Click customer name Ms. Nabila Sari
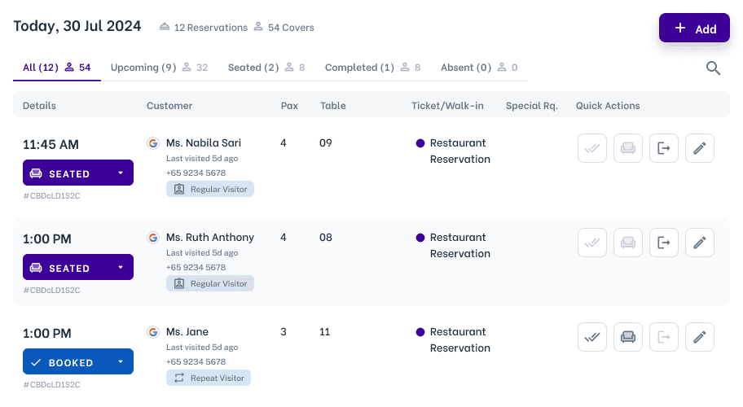743x407 pixels. (204, 143)
